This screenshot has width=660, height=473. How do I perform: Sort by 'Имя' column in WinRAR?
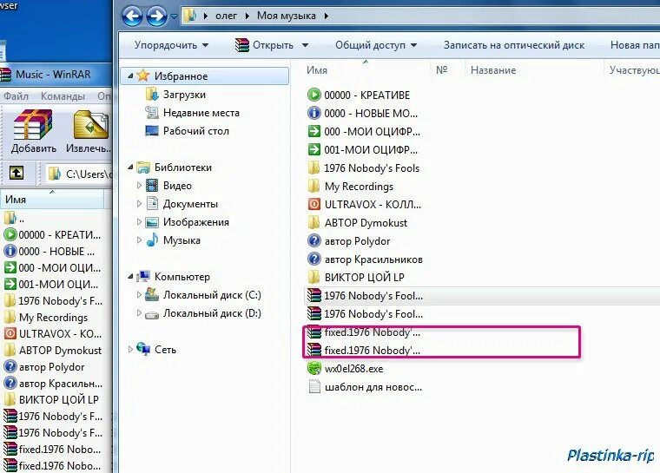pos(52,200)
